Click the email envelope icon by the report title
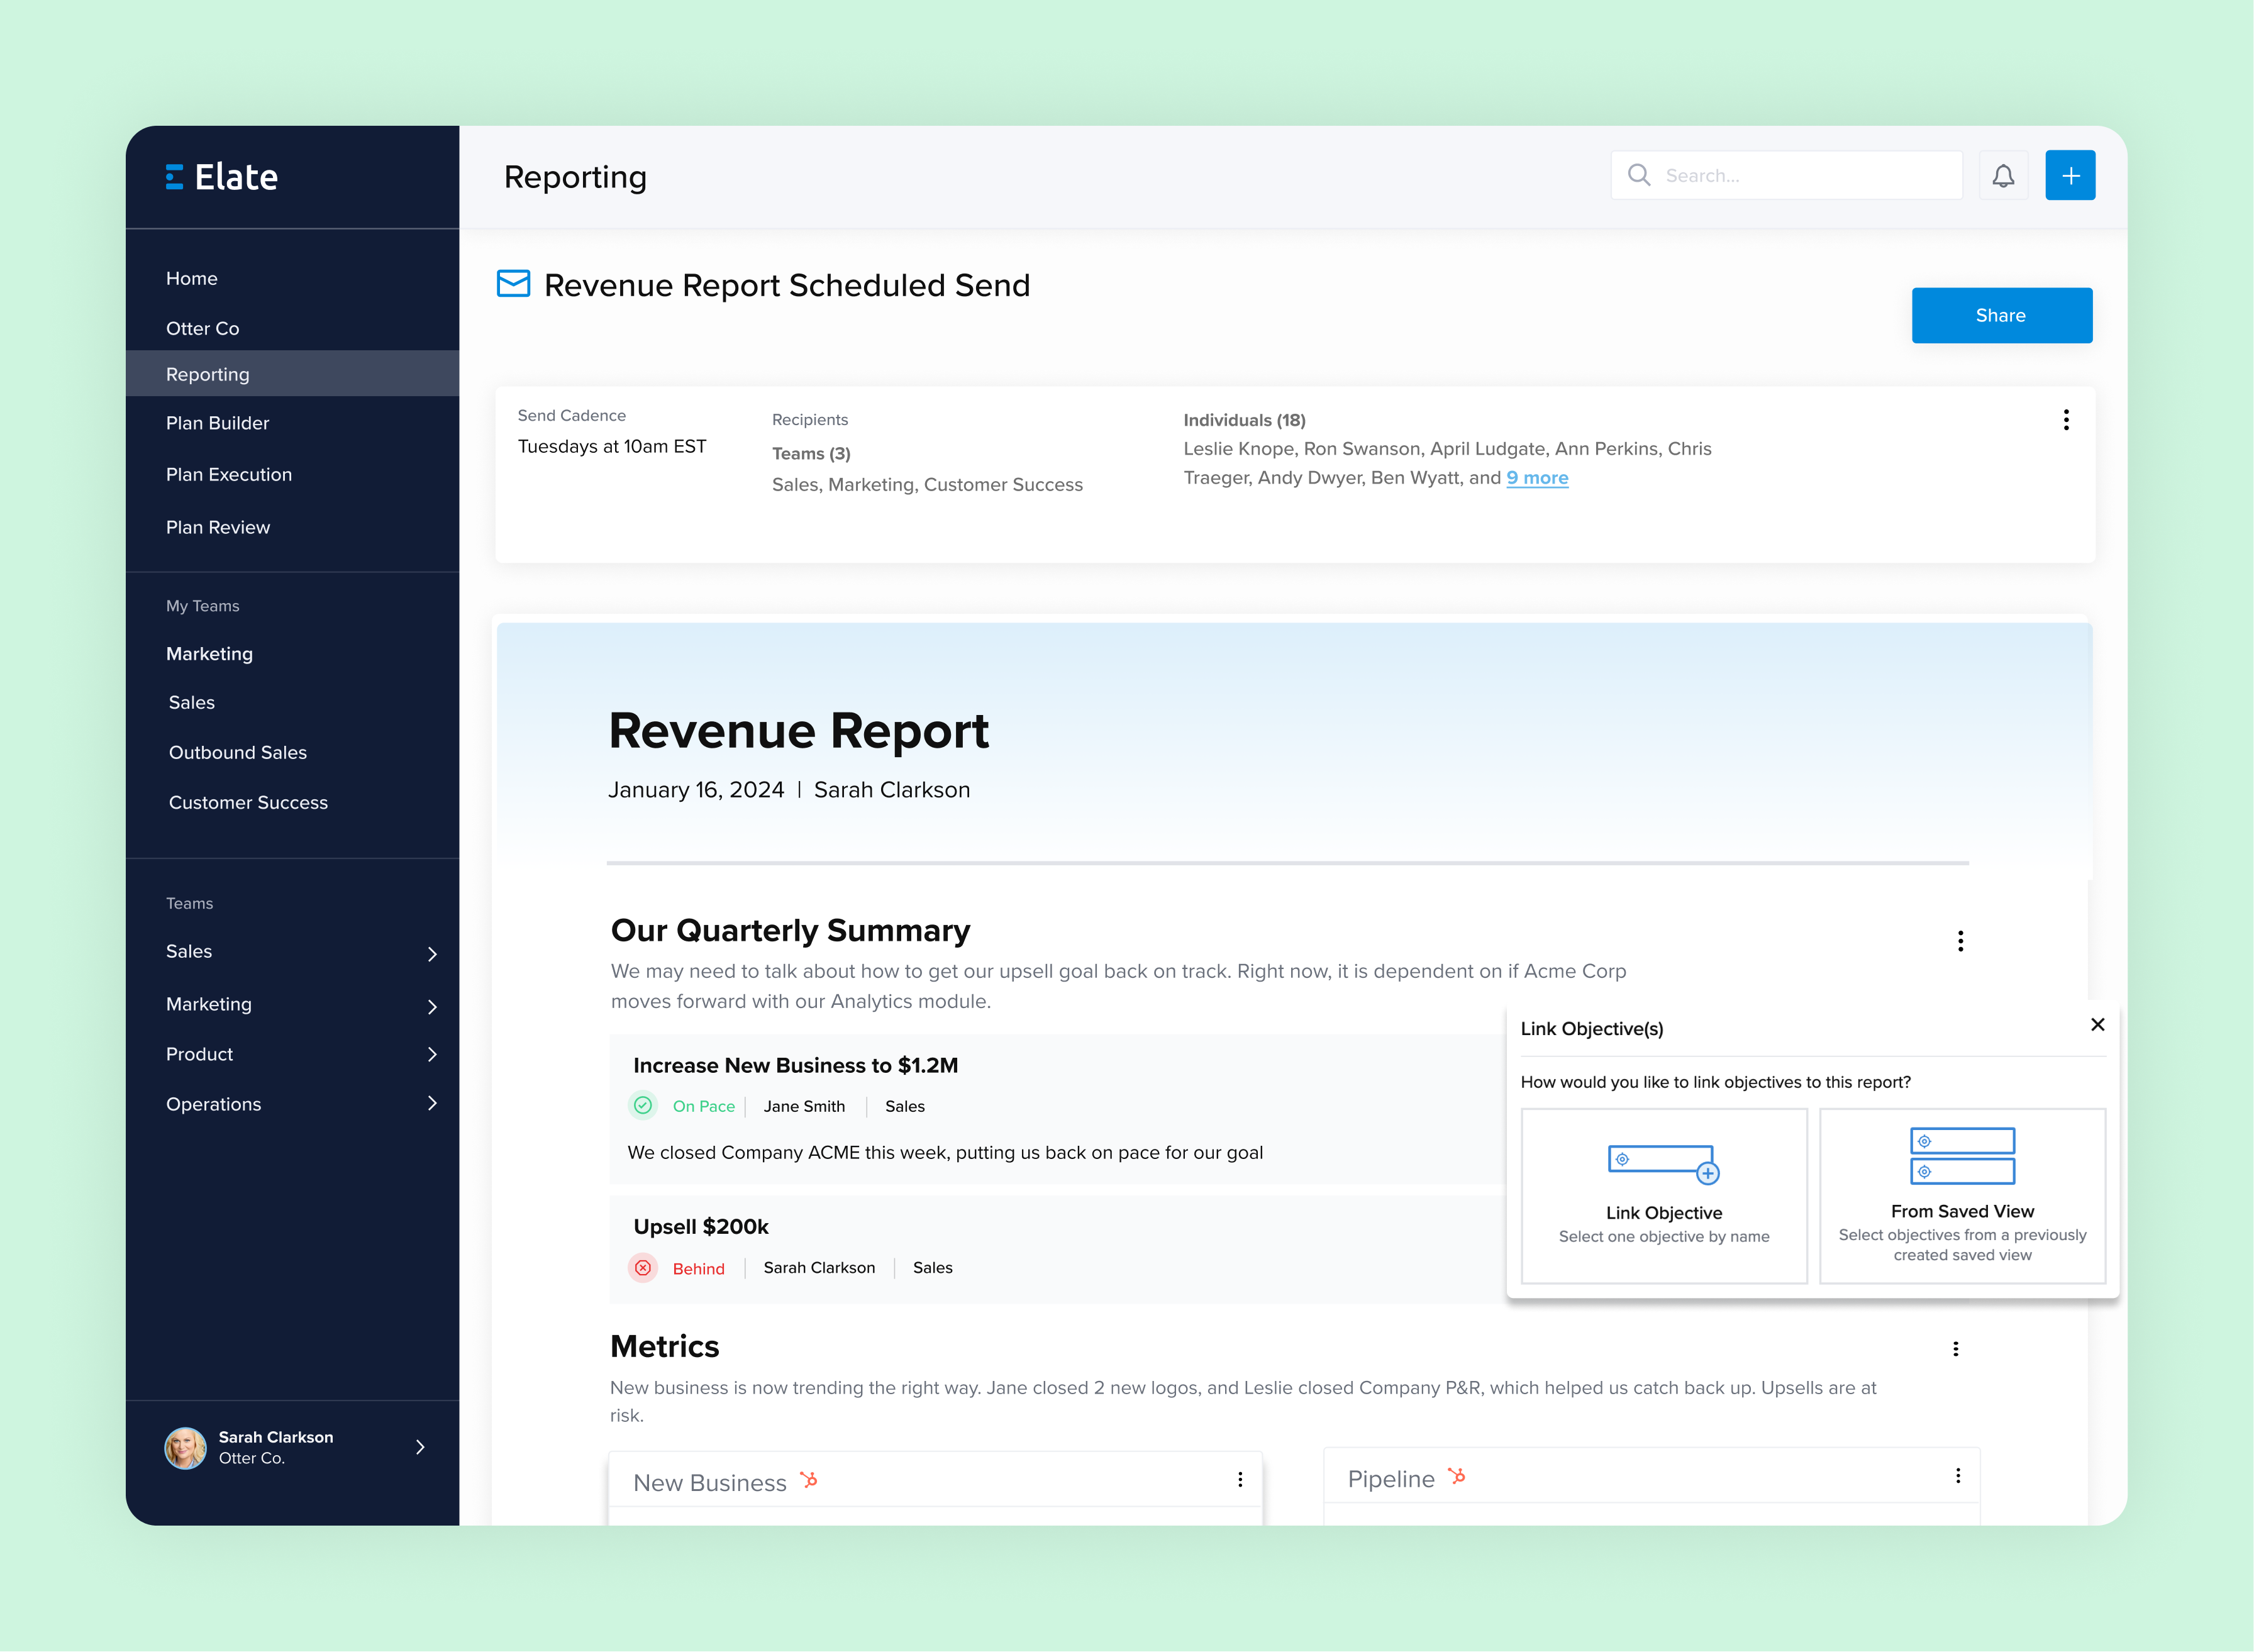Image resolution: width=2254 pixels, height=1652 pixels. [x=513, y=284]
